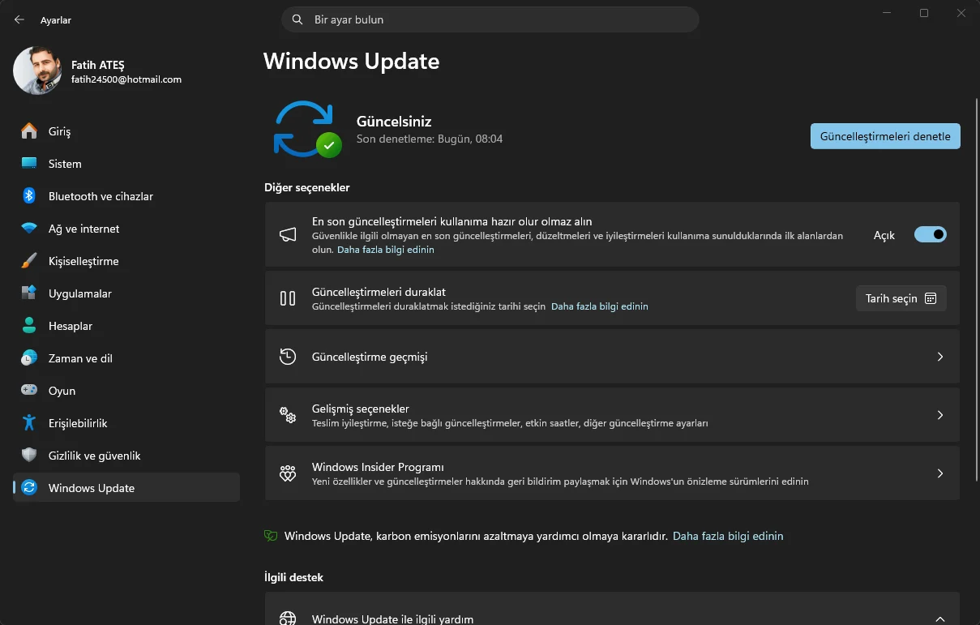Open Daha fazla bilgi edinin link for pausing updates
This screenshot has width=980, height=625.
(600, 306)
